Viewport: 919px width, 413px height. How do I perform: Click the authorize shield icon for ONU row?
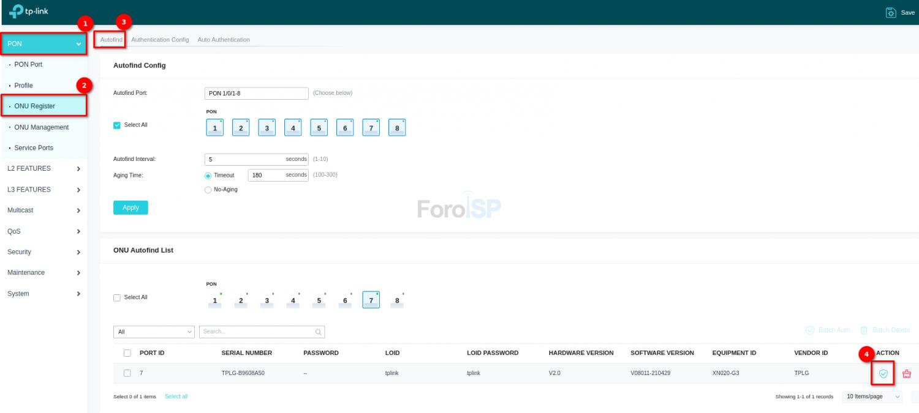coord(883,373)
